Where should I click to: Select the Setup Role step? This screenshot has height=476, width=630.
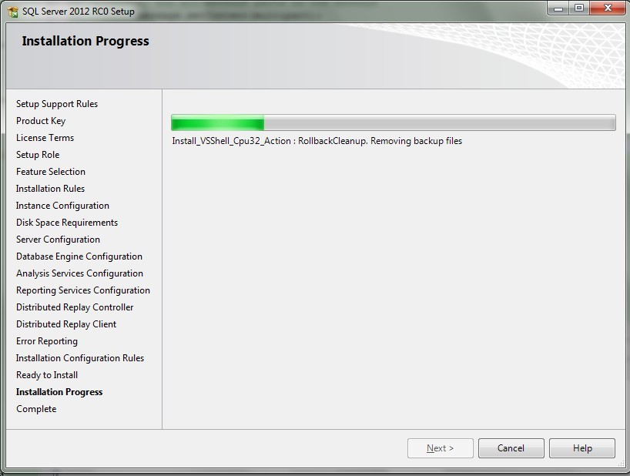tap(38, 155)
